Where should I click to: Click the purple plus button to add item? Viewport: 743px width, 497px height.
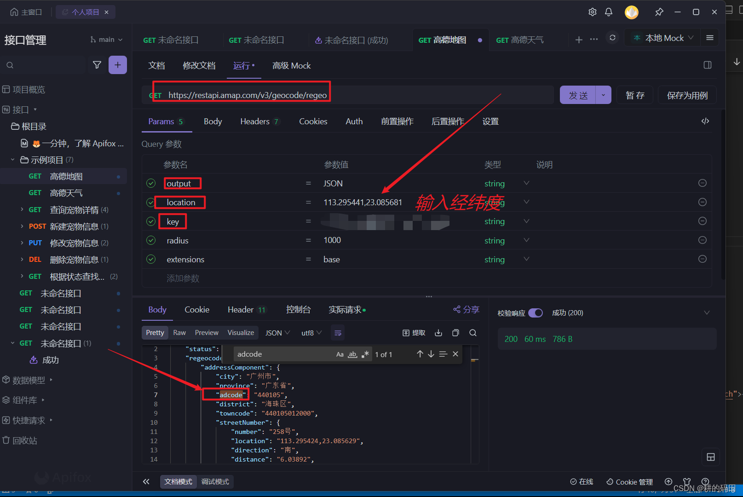pos(118,65)
